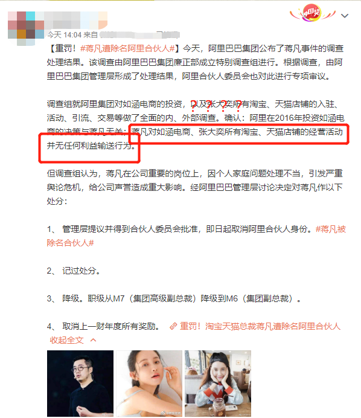Collapse the post with 收起全文
This screenshot has width=361, height=418.
coord(66,340)
